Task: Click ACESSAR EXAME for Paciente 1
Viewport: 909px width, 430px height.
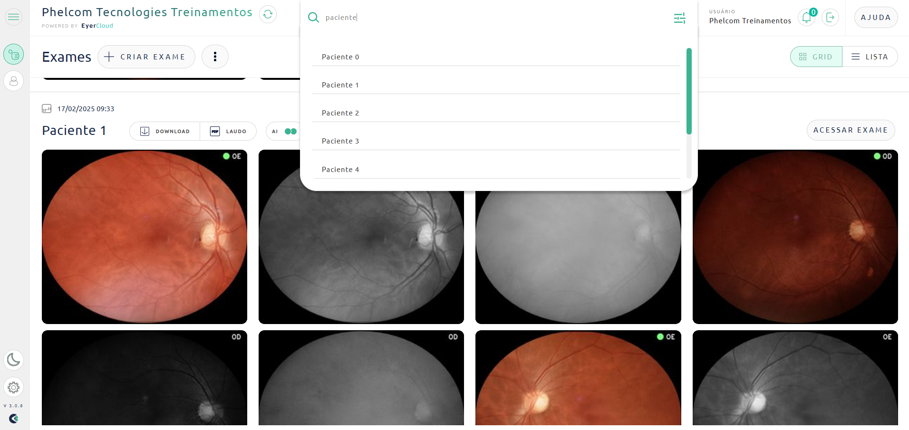Action: [x=851, y=130]
